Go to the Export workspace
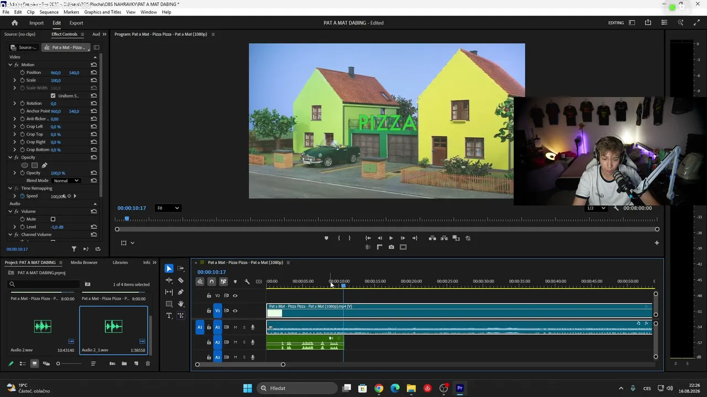707x397 pixels. point(76,23)
